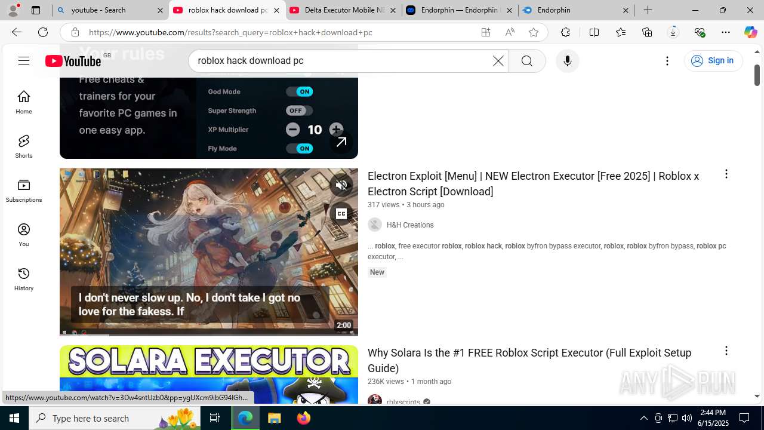Open Why Solara Is the #1 video title

click(x=529, y=360)
